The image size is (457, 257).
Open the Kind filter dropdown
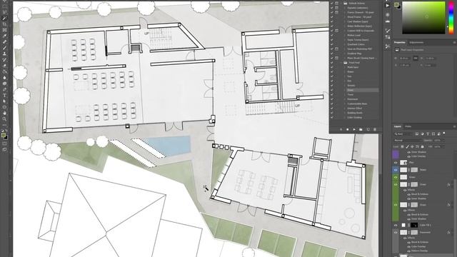[x=403, y=133]
